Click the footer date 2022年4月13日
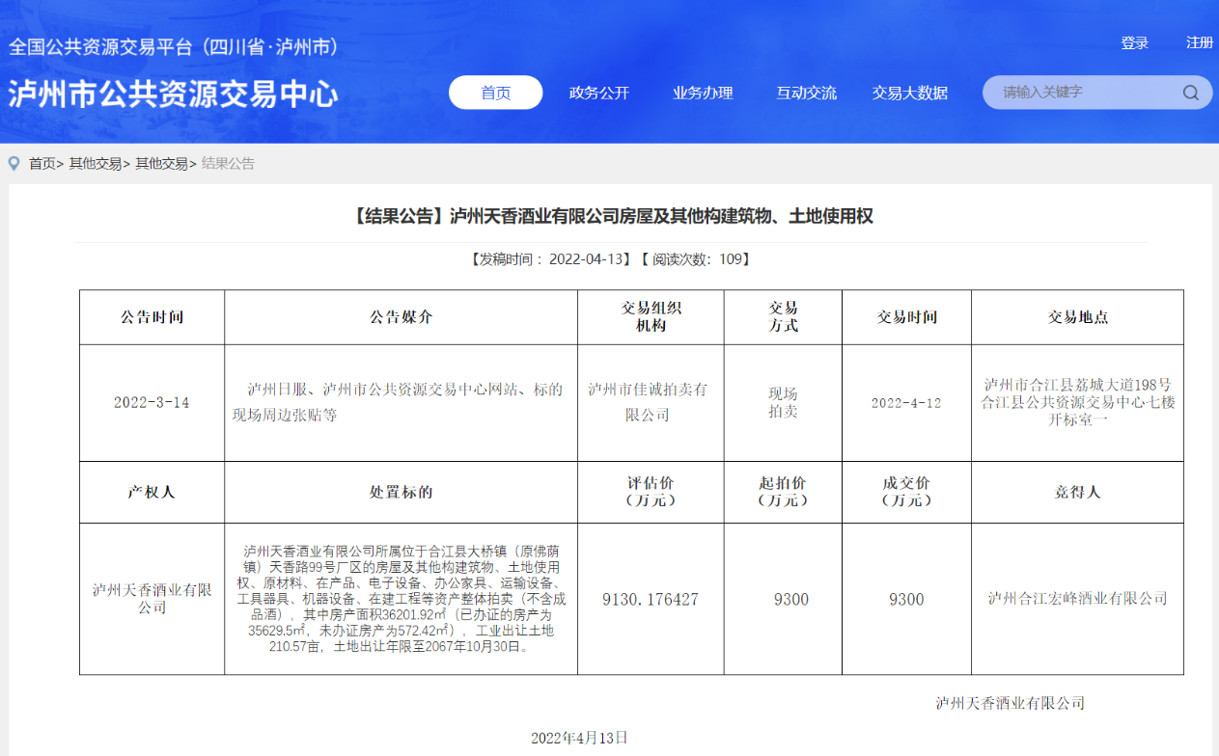The width and height of the screenshot is (1219, 756). [x=579, y=738]
